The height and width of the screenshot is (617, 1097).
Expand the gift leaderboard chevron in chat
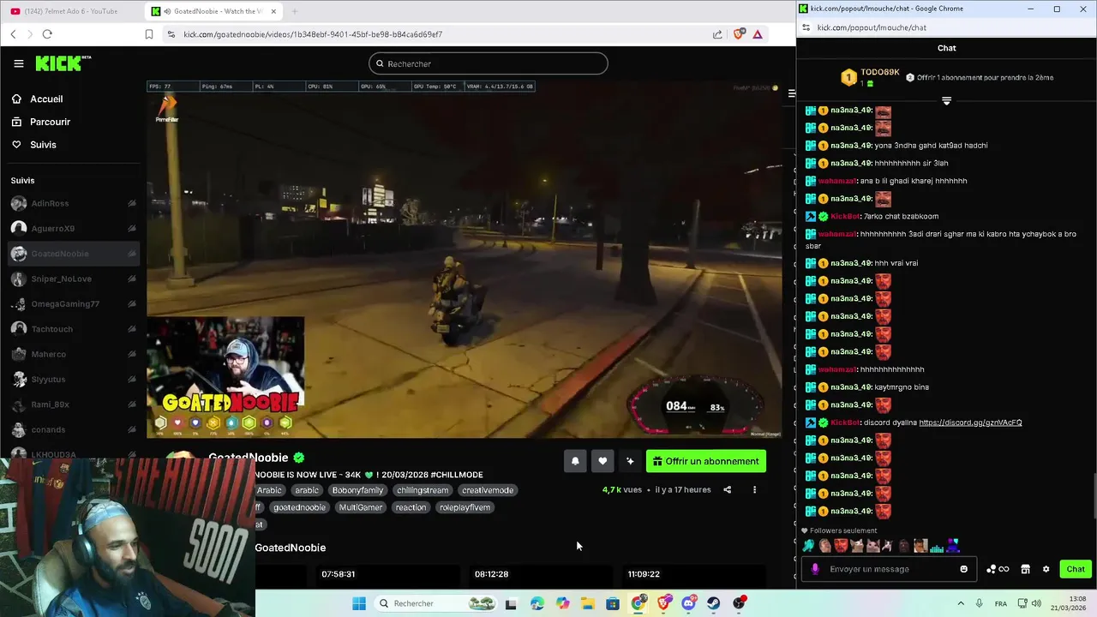click(946, 101)
